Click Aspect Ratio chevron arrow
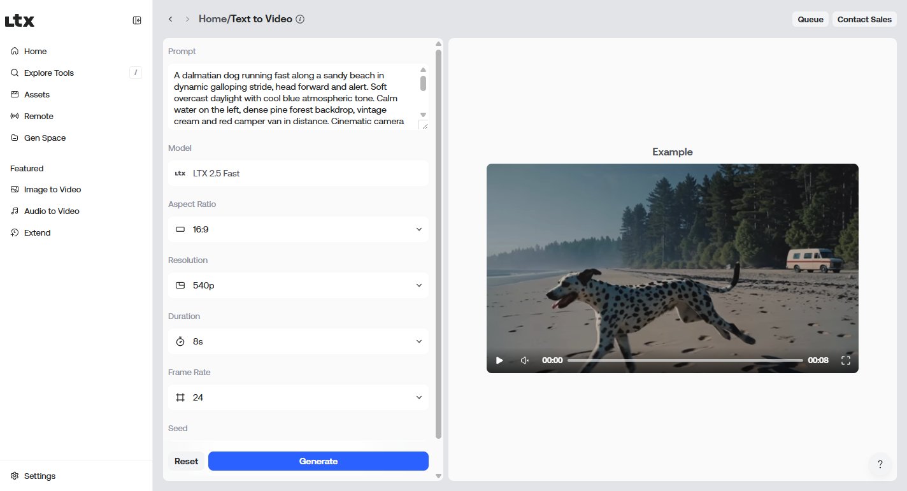Image resolution: width=907 pixels, height=491 pixels. (x=419, y=229)
